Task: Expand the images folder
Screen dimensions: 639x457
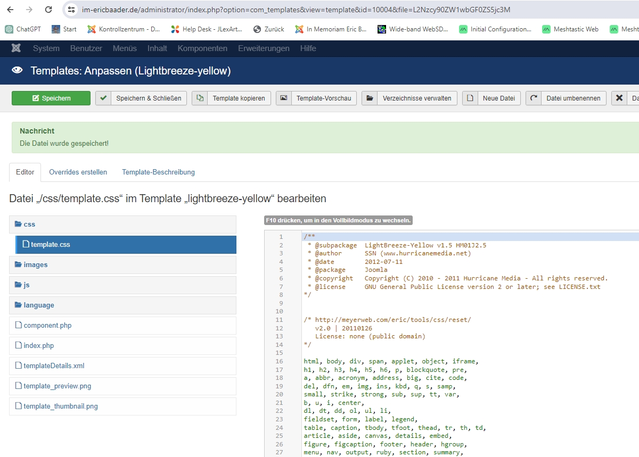Action: pos(35,265)
